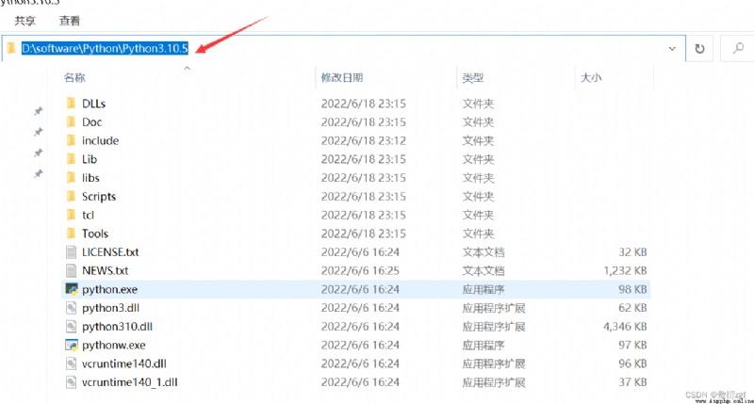Click 文件夹 type of Scripts row
Image resolution: width=754 pixels, height=404 pixels.
pyautogui.click(x=478, y=196)
